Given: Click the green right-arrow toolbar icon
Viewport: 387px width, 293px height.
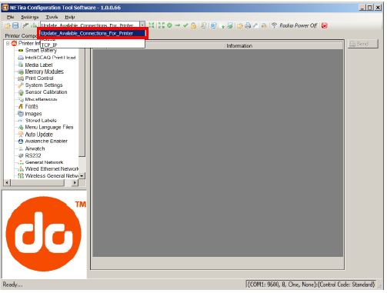Looking at the screenshot, I should pos(178,25).
